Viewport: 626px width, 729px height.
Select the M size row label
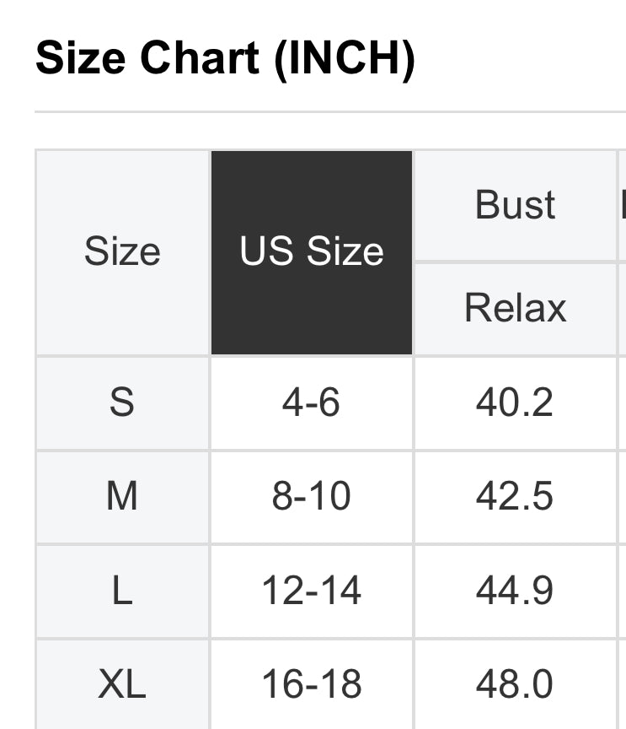point(122,496)
